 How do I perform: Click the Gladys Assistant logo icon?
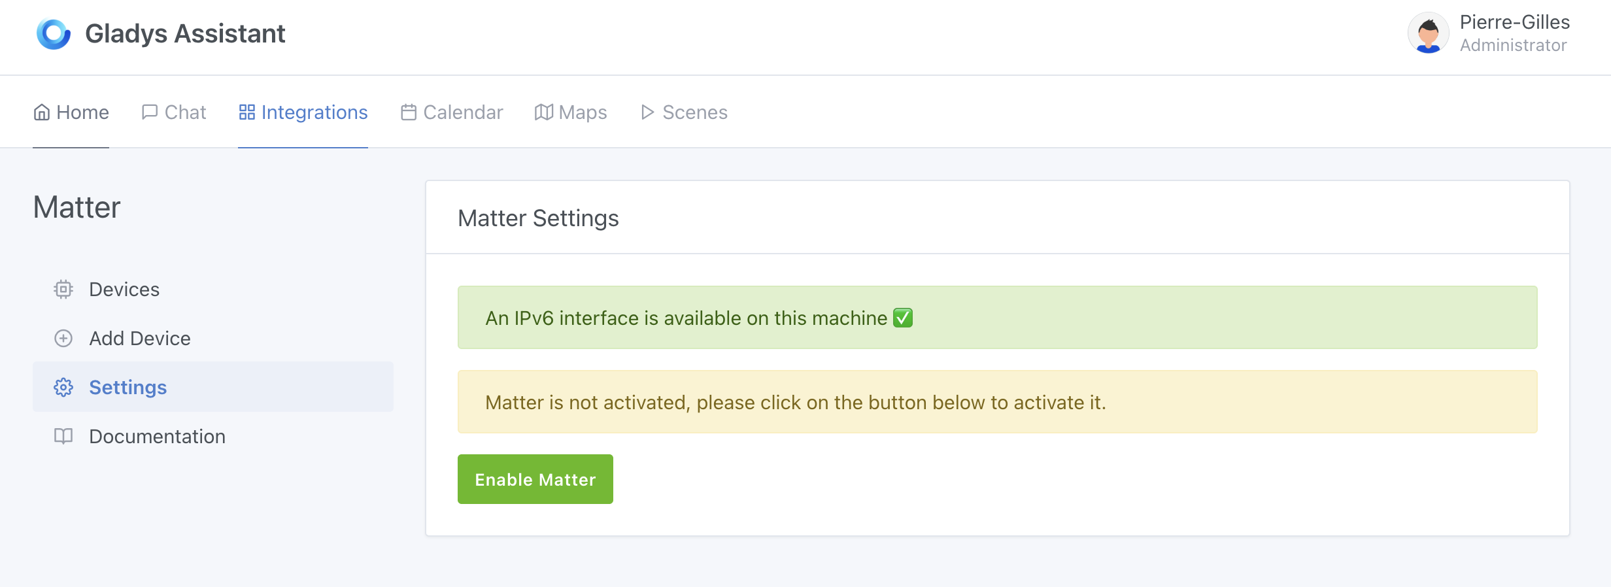pyautogui.click(x=53, y=34)
